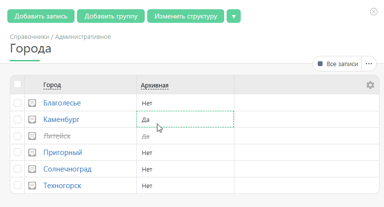Open record icon for Благолесье row

(x=32, y=103)
